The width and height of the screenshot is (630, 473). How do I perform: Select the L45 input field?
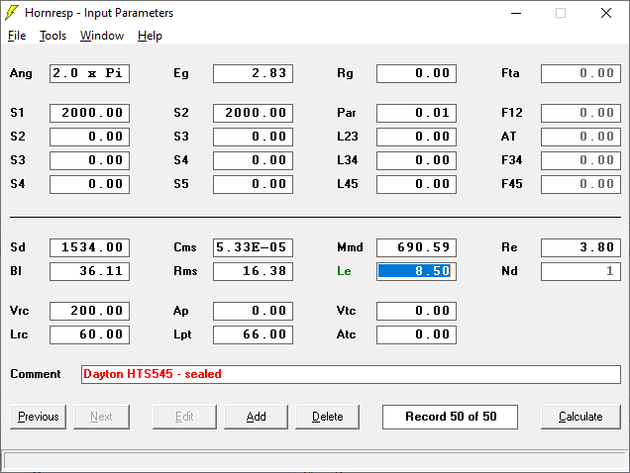click(x=416, y=184)
